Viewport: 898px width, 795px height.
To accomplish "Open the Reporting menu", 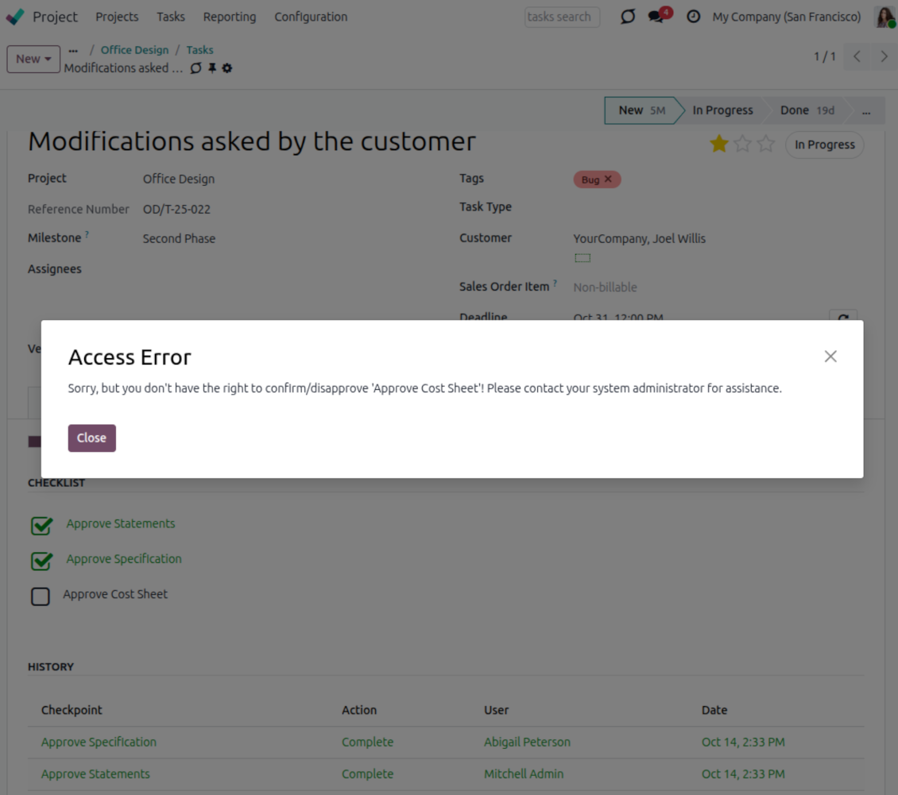I will click(229, 17).
